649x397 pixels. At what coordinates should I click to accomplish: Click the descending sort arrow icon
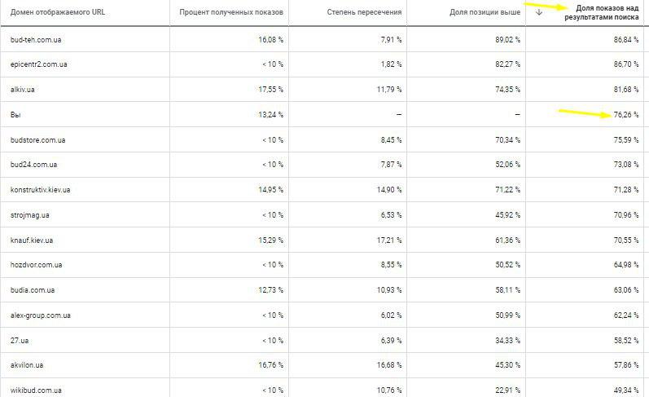(x=539, y=12)
